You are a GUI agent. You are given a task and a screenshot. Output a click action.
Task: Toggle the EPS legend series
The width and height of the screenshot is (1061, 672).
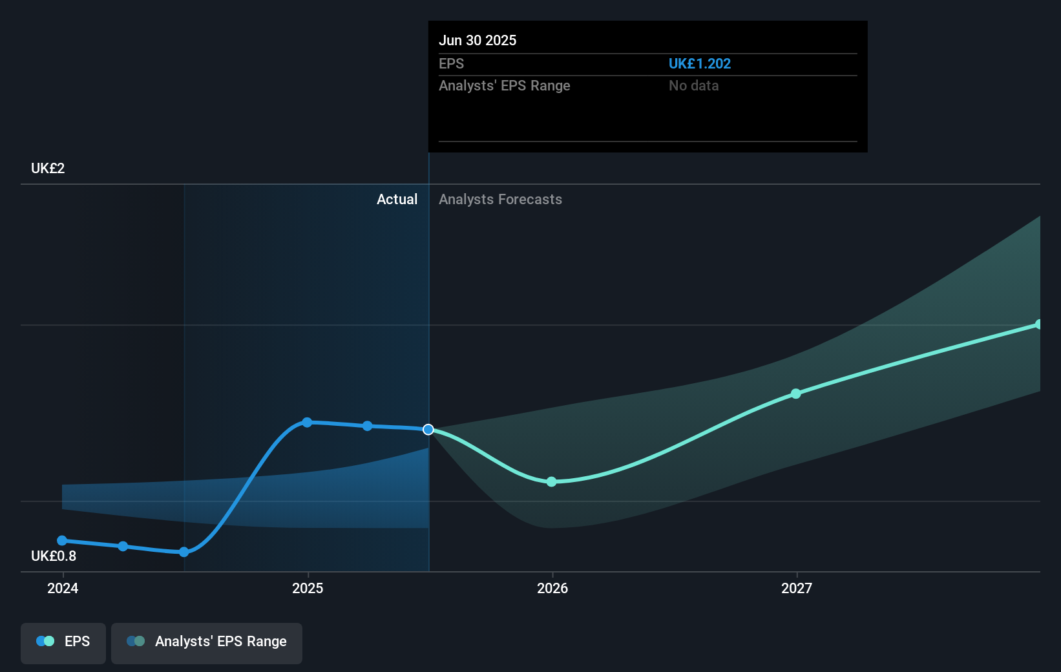click(63, 643)
